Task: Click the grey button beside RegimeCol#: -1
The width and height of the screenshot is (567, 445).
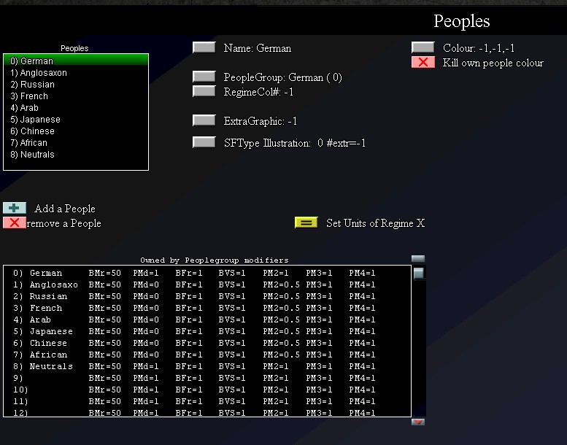Action: [204, 91]
